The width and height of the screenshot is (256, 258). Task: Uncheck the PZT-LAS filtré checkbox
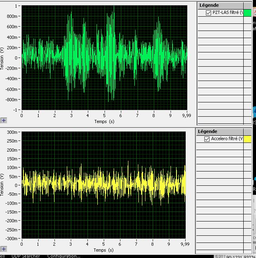pyautogui.click(x=209, y=13)
